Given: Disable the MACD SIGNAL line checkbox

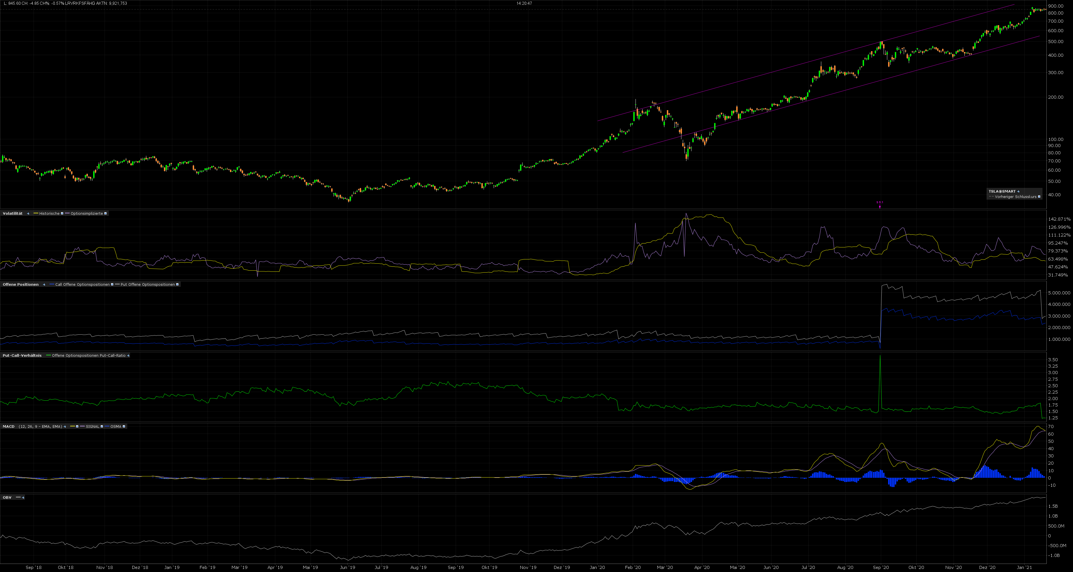Looking at the screenshot, I should pos(102,427).
